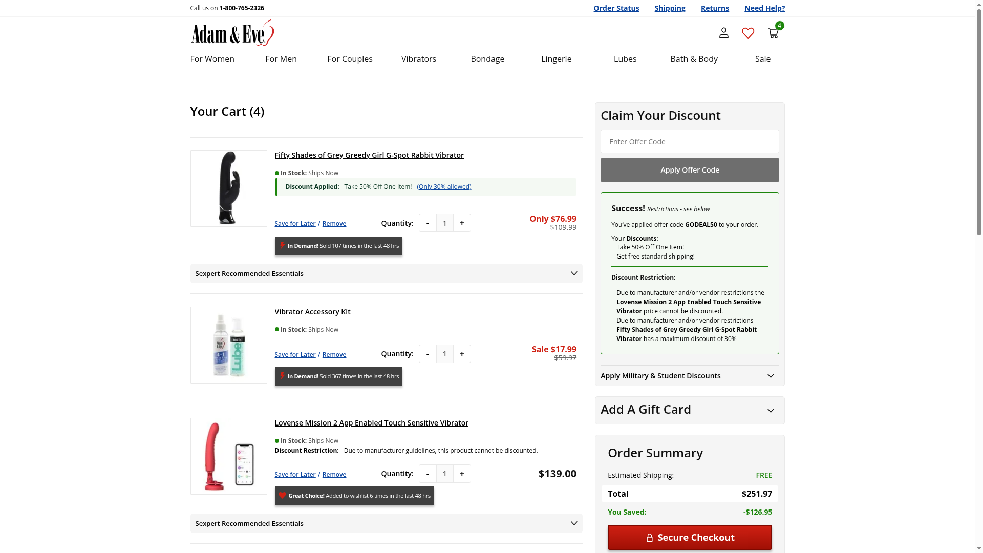
Task: Open the wishlist heart icon
Action: coord(748,33)
